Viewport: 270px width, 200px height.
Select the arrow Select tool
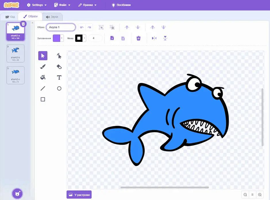[43, 56]
